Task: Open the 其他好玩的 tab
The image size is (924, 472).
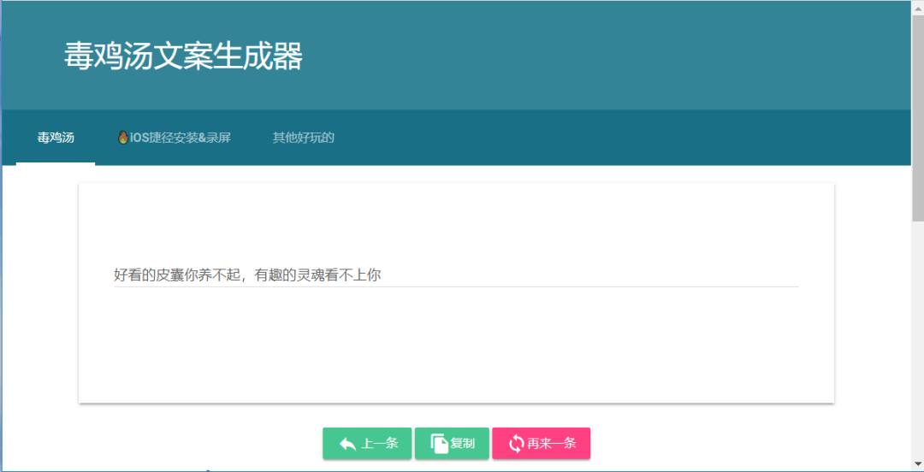Action: [x=304, y=138]
